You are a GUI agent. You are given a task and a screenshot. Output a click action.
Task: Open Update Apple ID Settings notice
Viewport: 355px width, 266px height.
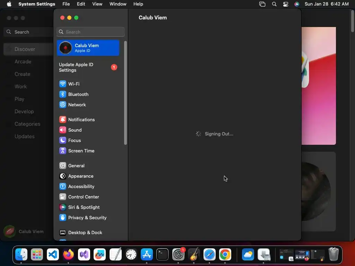click(x=88, y=67)
